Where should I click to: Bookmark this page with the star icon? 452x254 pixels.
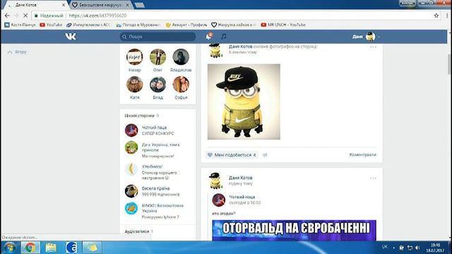[x=436, y=16]
